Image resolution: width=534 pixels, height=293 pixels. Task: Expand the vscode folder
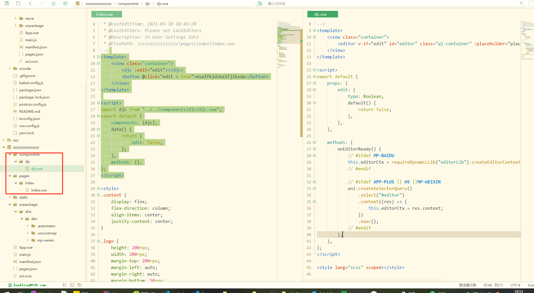(x=9, y=68)
